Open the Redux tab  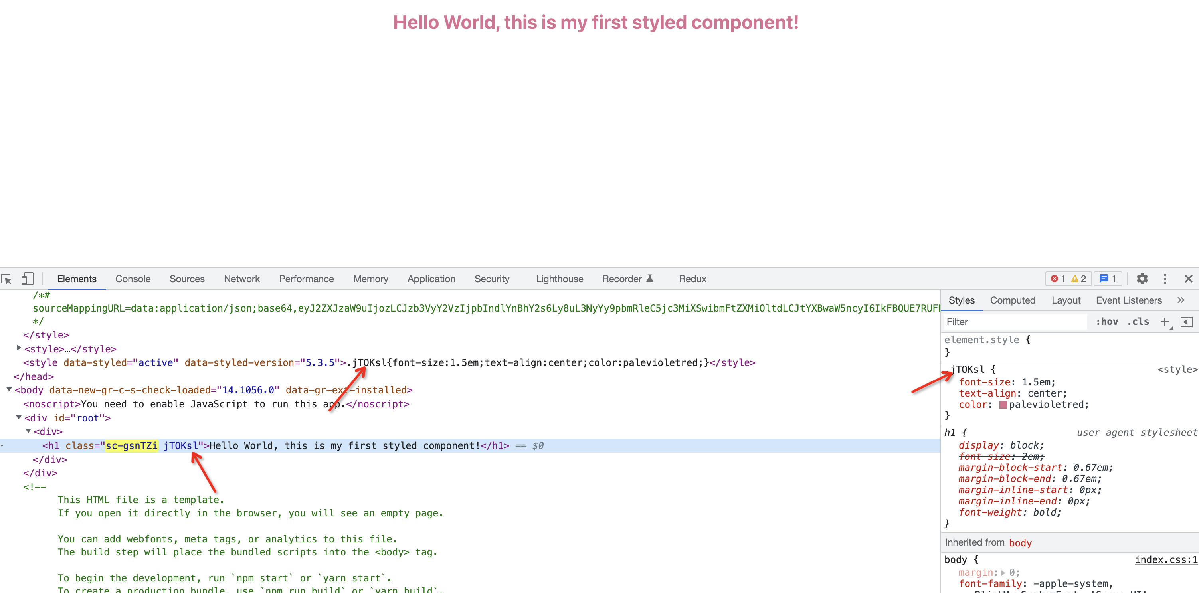pos(692,279)
